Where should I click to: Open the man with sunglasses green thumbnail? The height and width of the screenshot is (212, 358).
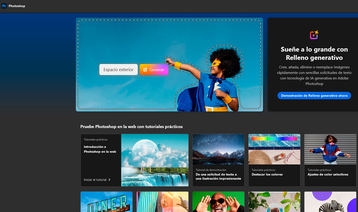coord(218,202)
